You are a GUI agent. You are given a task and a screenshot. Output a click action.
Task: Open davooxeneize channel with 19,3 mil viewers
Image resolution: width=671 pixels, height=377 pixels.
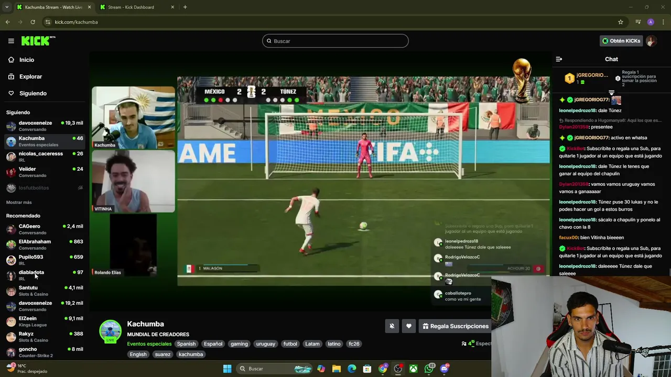click(x=44, y=126)
